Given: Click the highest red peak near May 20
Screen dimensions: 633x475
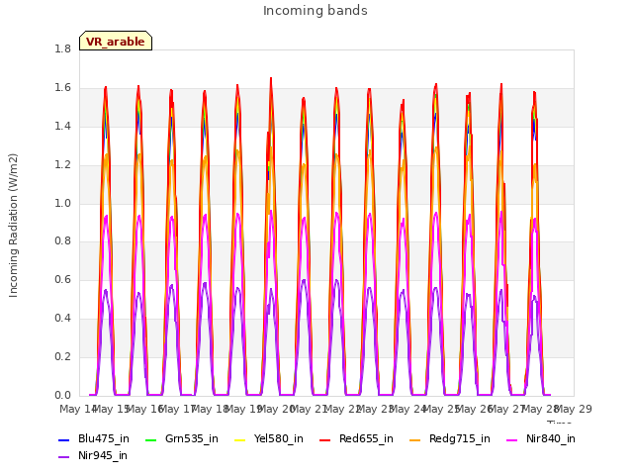Looking at the screenshot, I should point(271,79).
